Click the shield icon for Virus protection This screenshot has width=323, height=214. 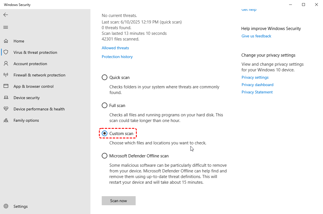6,52
